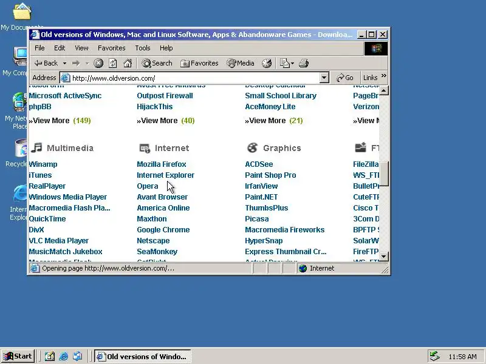
Task: Open the History toolbar icon
Action: (267, 63)
